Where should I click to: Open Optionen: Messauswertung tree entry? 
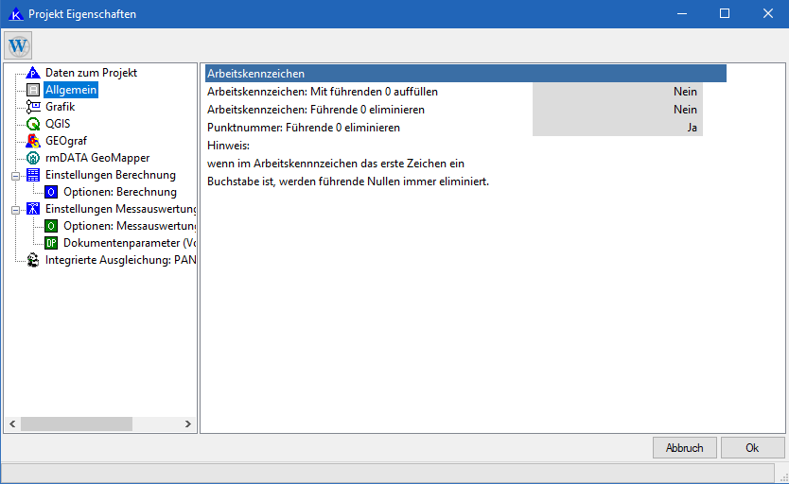[x=129, y=226]
